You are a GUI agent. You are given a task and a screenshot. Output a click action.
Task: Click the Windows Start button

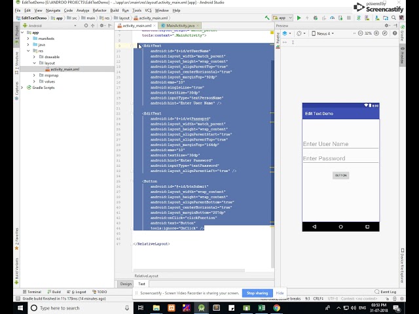[x=20, y=308]
